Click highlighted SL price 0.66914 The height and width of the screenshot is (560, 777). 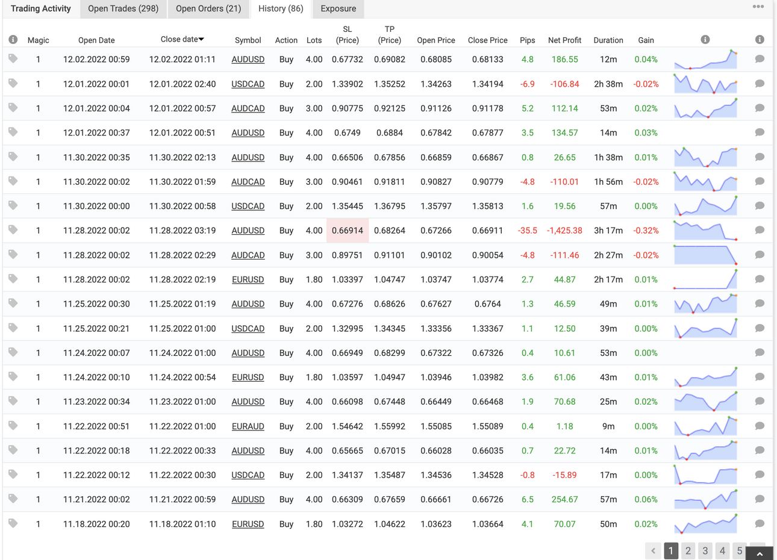(348, 231)
